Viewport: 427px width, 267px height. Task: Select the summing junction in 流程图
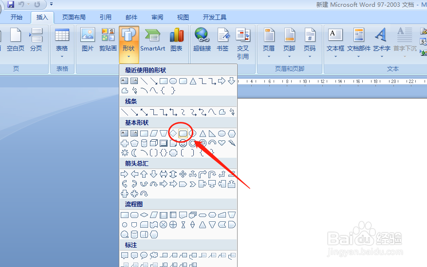pyautogui.click(x=164, y=225)
